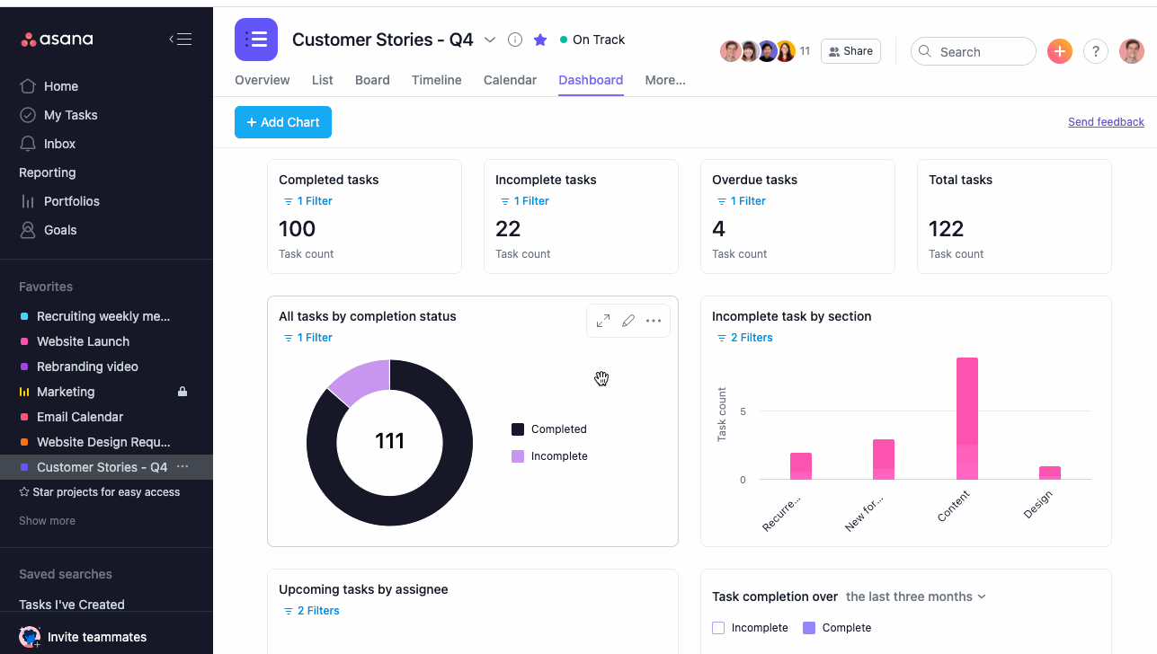Click the Completed legend color swatch
Screen dimensions: 1157x654
coord(518,429)
